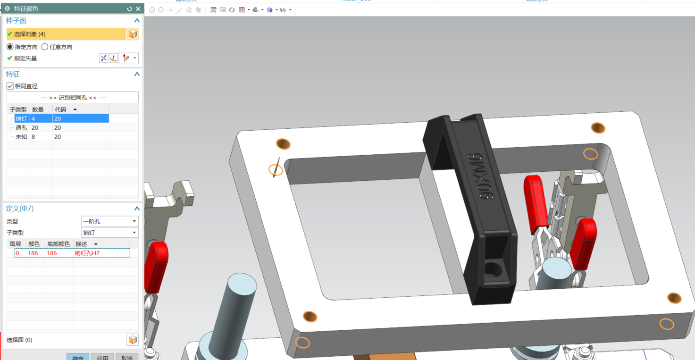Reset the 特征颜色 dialog with the circular arrow
The height and width of the screenshot is (360, 695).
[x=129, y=9]
